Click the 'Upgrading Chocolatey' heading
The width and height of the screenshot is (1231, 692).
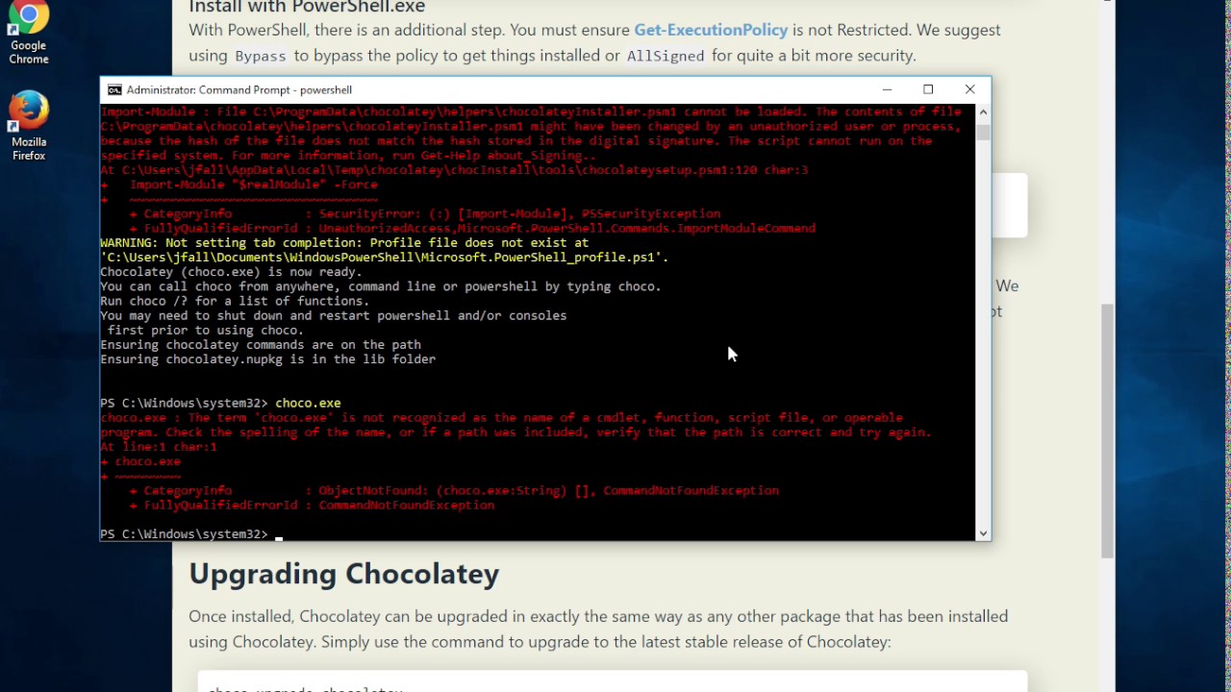(343, 574)
